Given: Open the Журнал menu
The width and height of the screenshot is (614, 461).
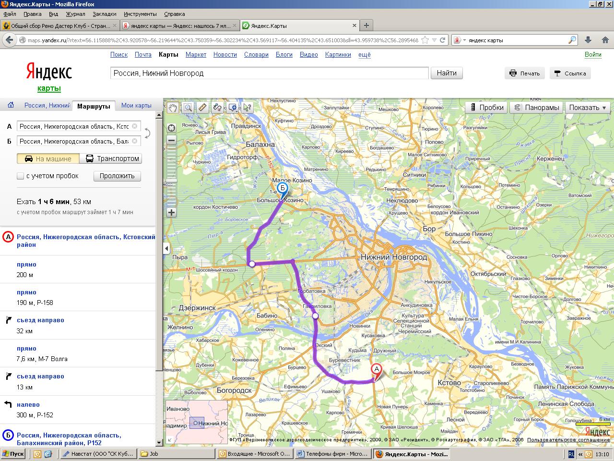Looking at the screenshot, I should [x=75, y=14].
